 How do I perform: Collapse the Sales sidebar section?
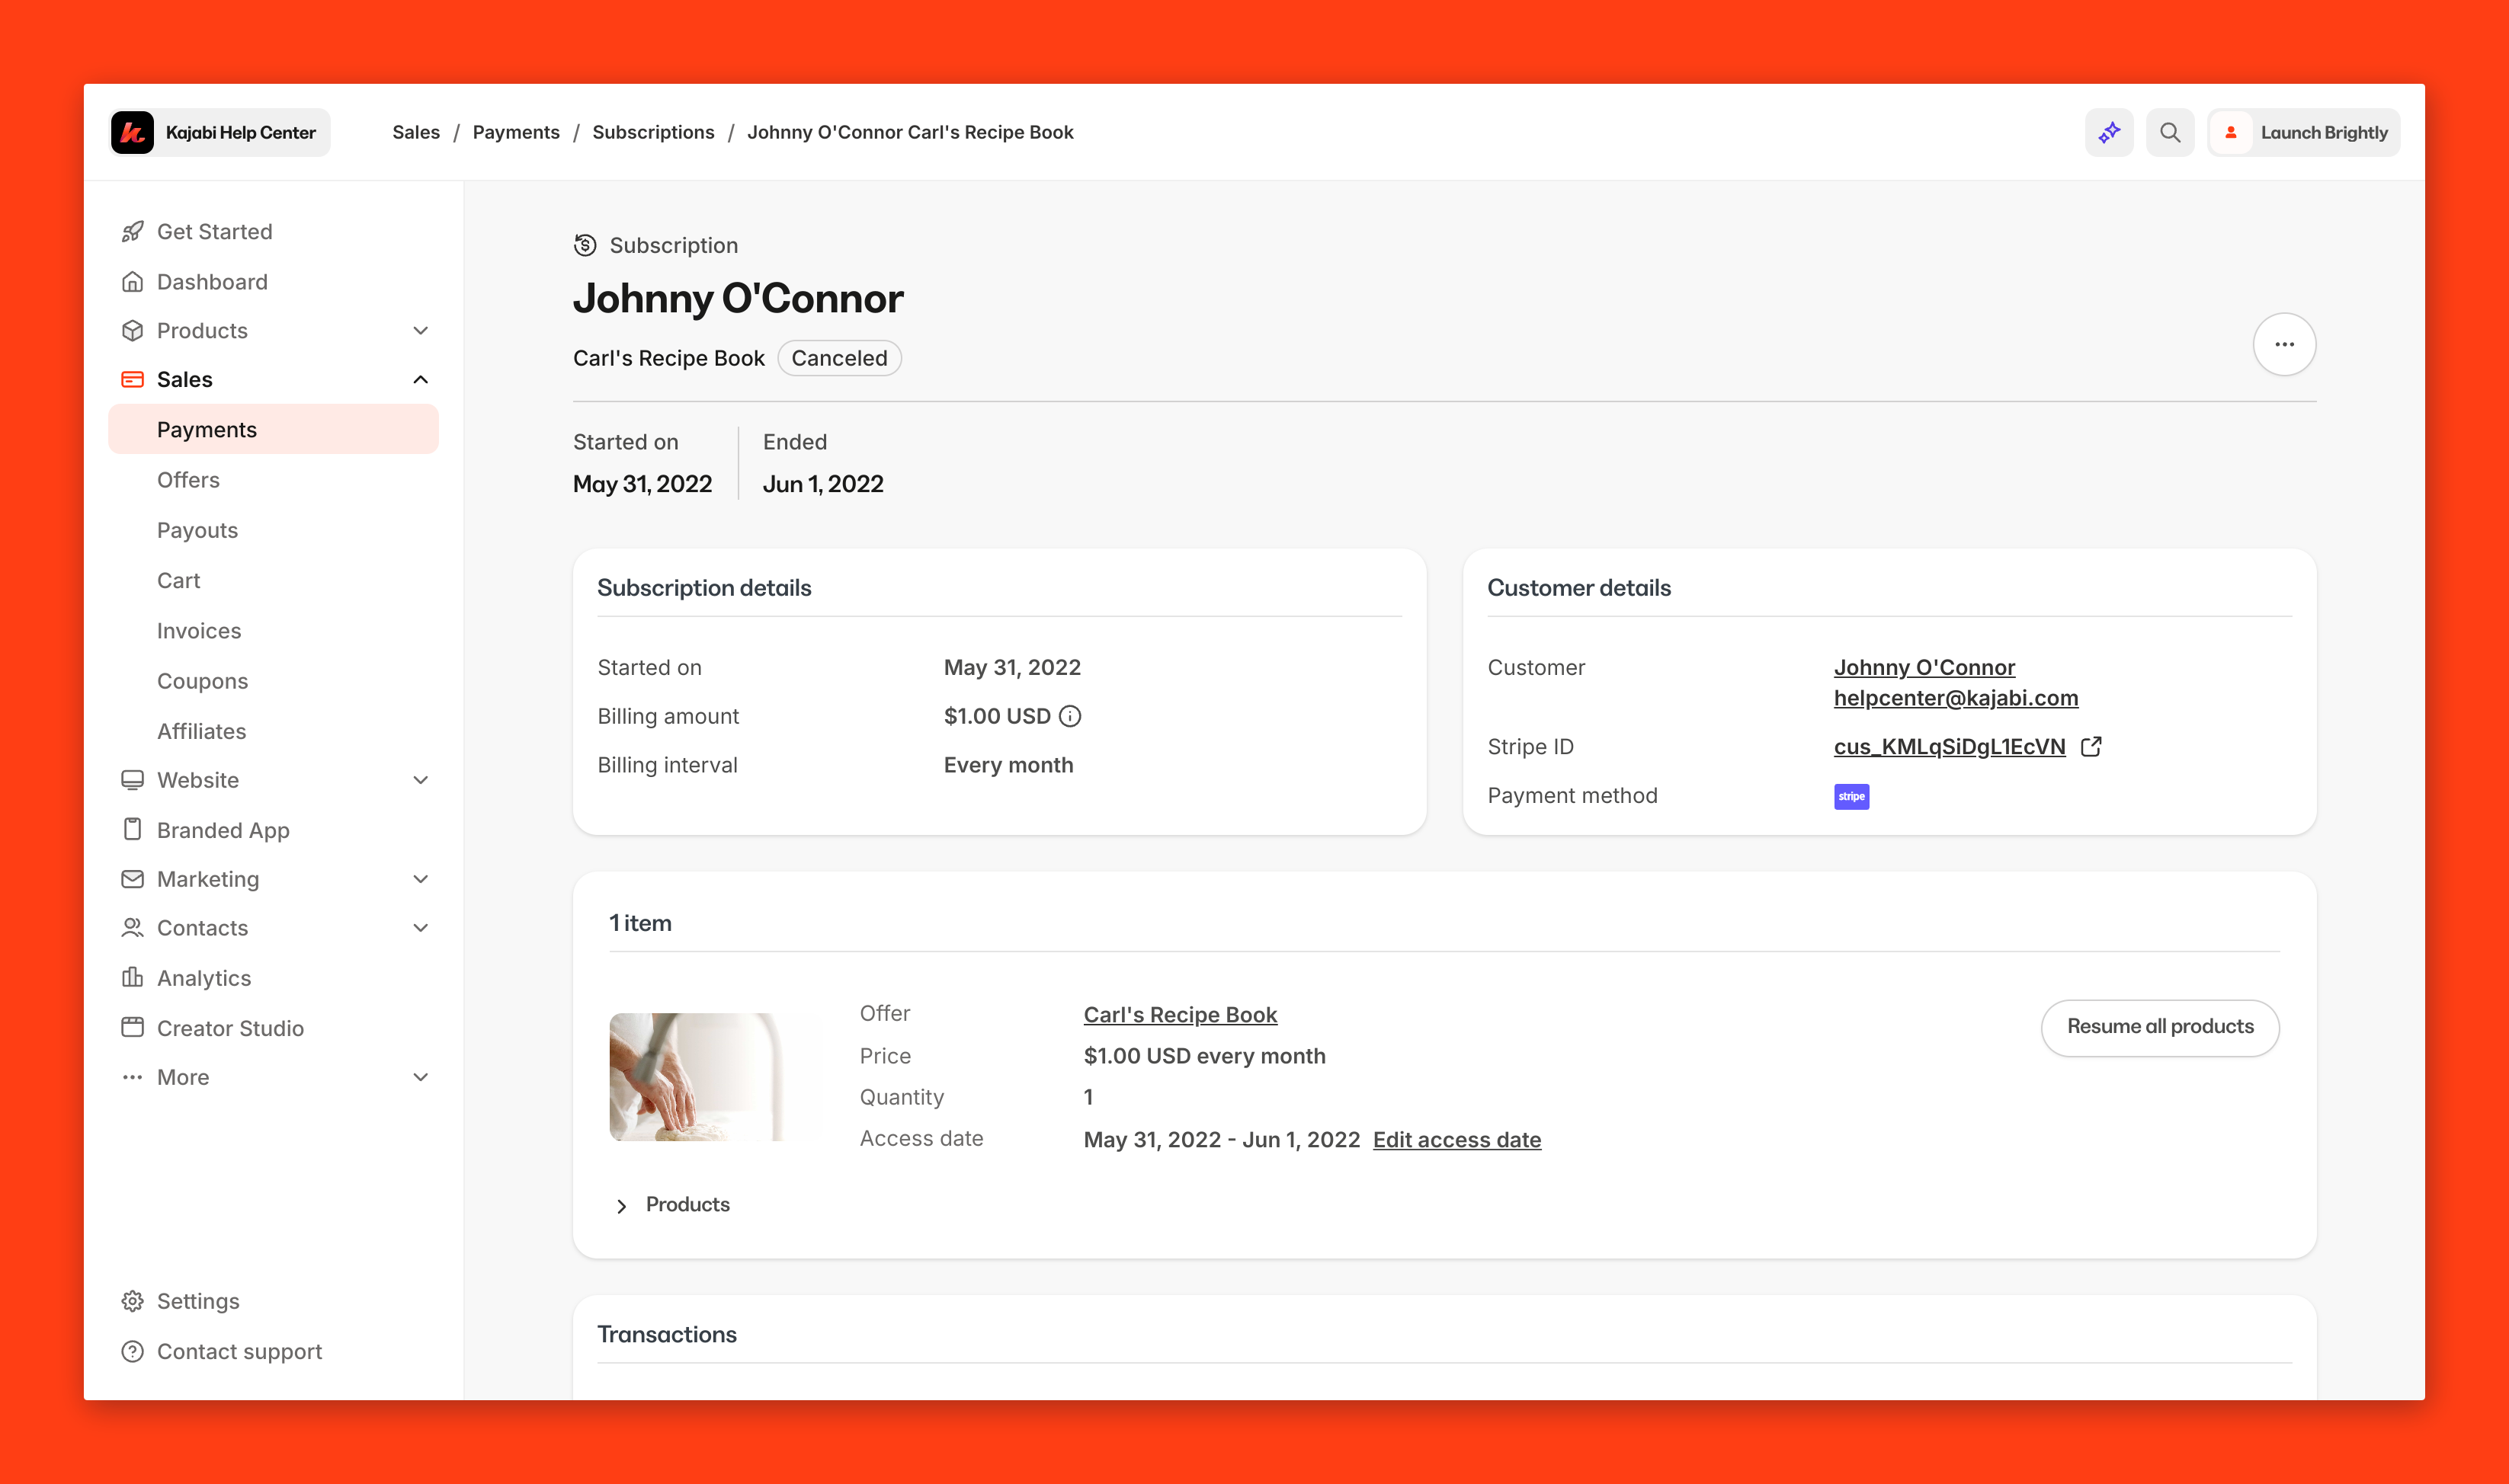pyautogui.click(x=421, y=379)
